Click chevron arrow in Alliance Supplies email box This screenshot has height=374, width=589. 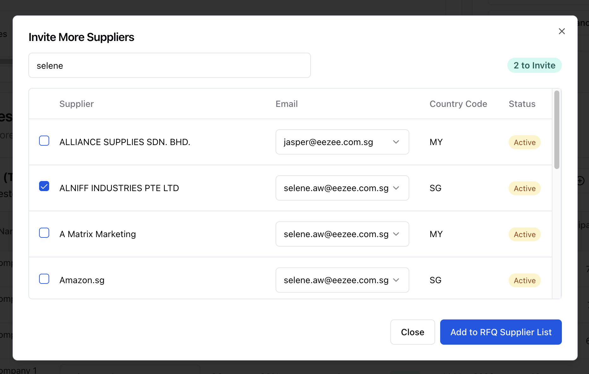click(x=396, y=142)
